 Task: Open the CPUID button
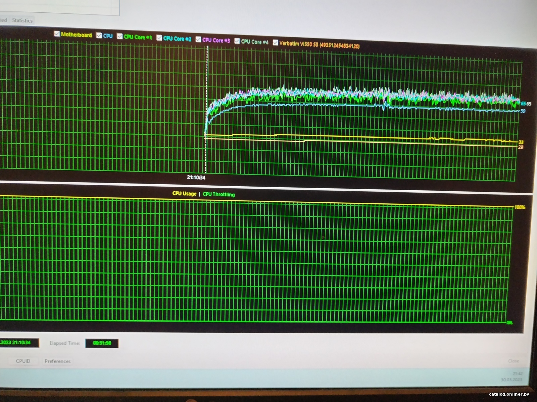(23, 361)
